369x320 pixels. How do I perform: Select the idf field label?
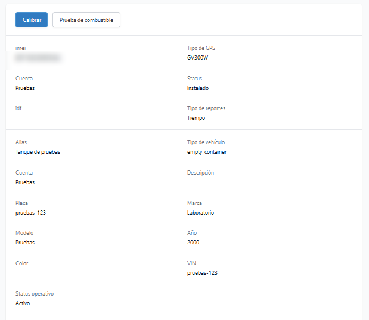coord(18,108)
